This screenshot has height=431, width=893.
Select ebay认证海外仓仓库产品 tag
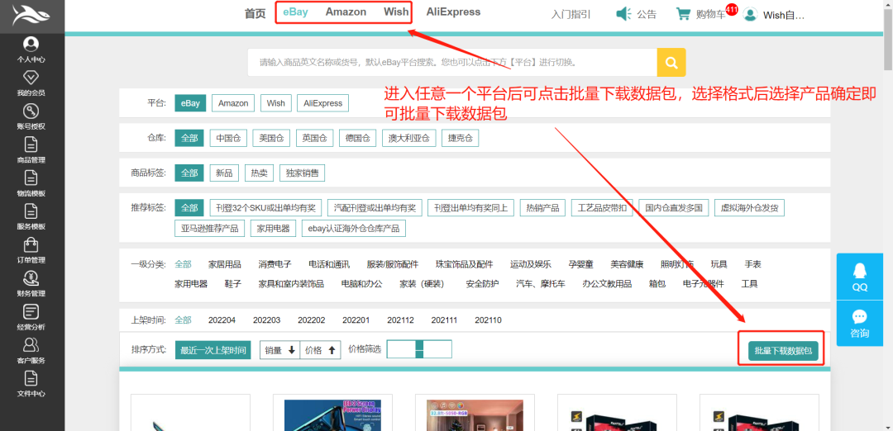tap(354, 229)
